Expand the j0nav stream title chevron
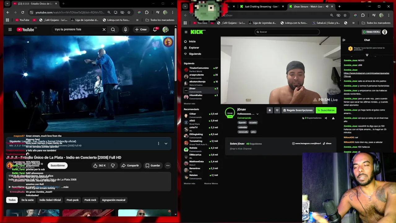This screenshot has width=396, height=223. tap(257, 114)
